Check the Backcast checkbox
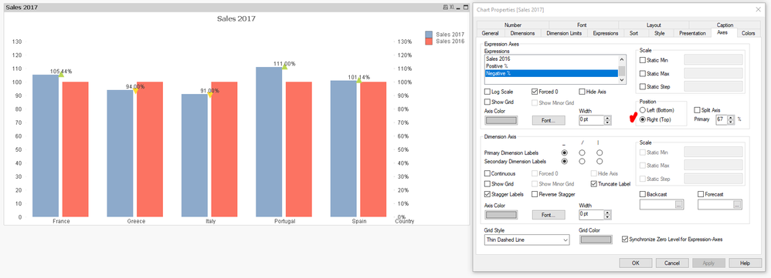This screenshot has width=771, height=278. coord(643,194)
